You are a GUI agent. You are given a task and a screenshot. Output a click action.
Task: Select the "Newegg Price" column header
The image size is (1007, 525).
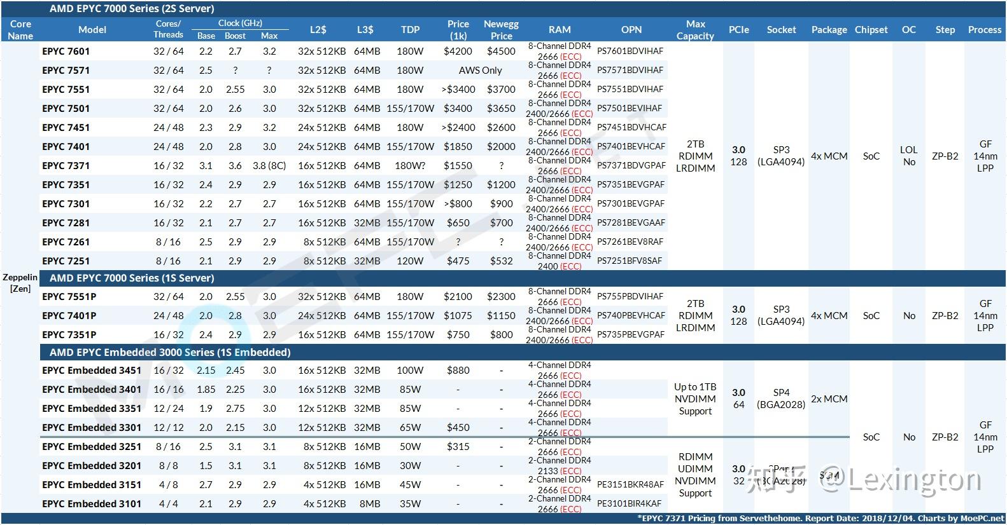point(502,30)
